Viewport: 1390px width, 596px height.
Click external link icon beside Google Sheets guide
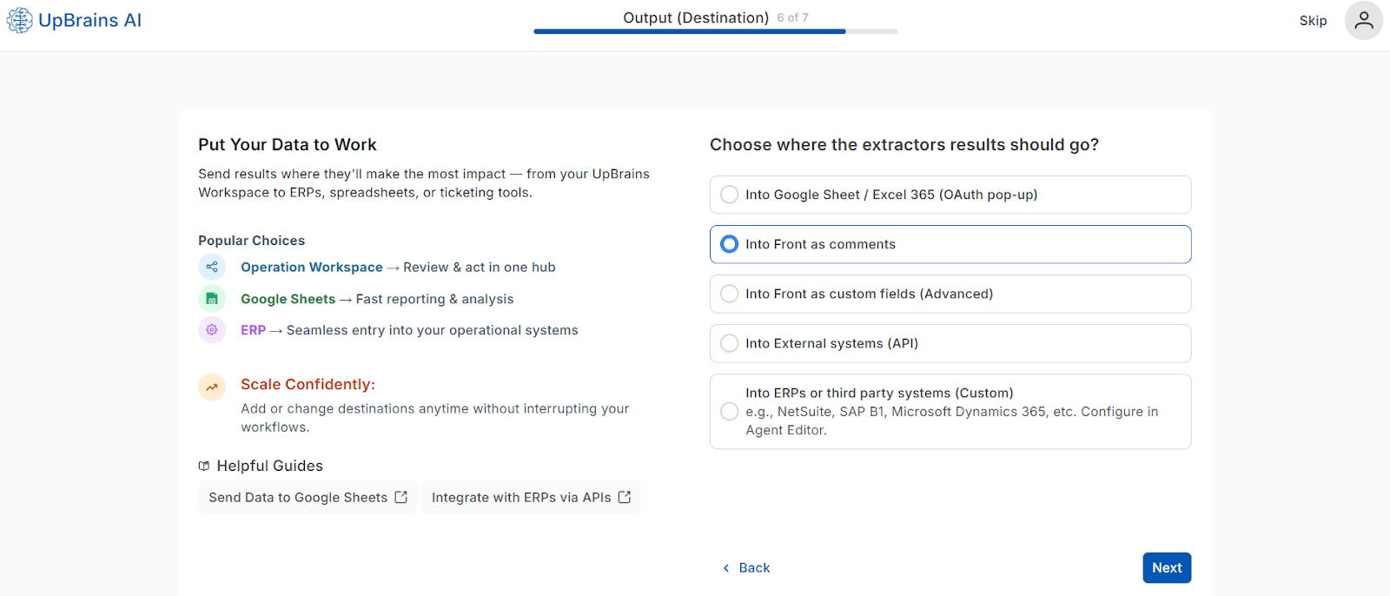point(401,497)
